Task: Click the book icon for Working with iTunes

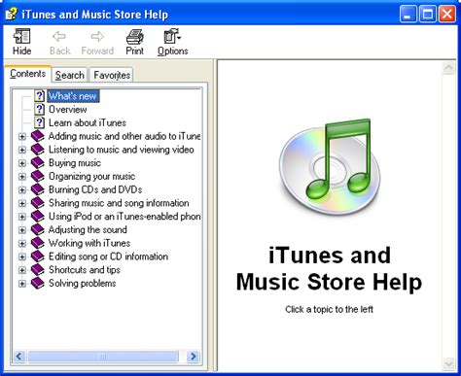Action: pyautogui.click(x=38, y=243)
